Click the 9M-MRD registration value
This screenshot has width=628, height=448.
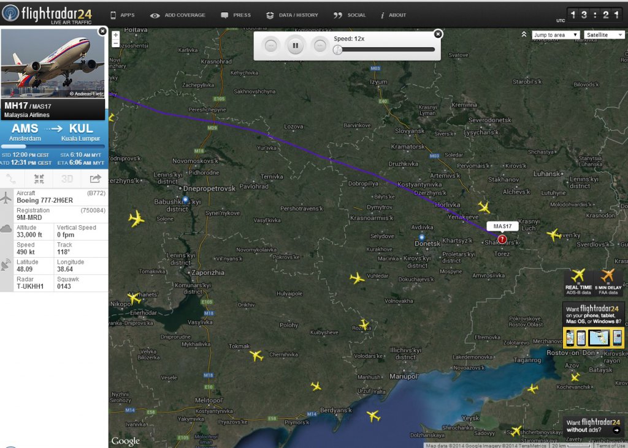[29, 217]
